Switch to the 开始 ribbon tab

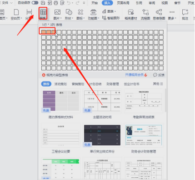pyautogui.click(x=95, y=3)
